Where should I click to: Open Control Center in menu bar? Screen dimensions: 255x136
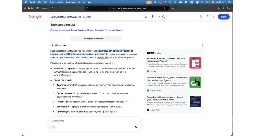[207, 2]
